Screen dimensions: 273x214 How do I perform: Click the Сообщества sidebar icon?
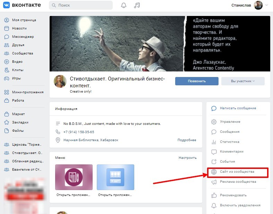7,53
